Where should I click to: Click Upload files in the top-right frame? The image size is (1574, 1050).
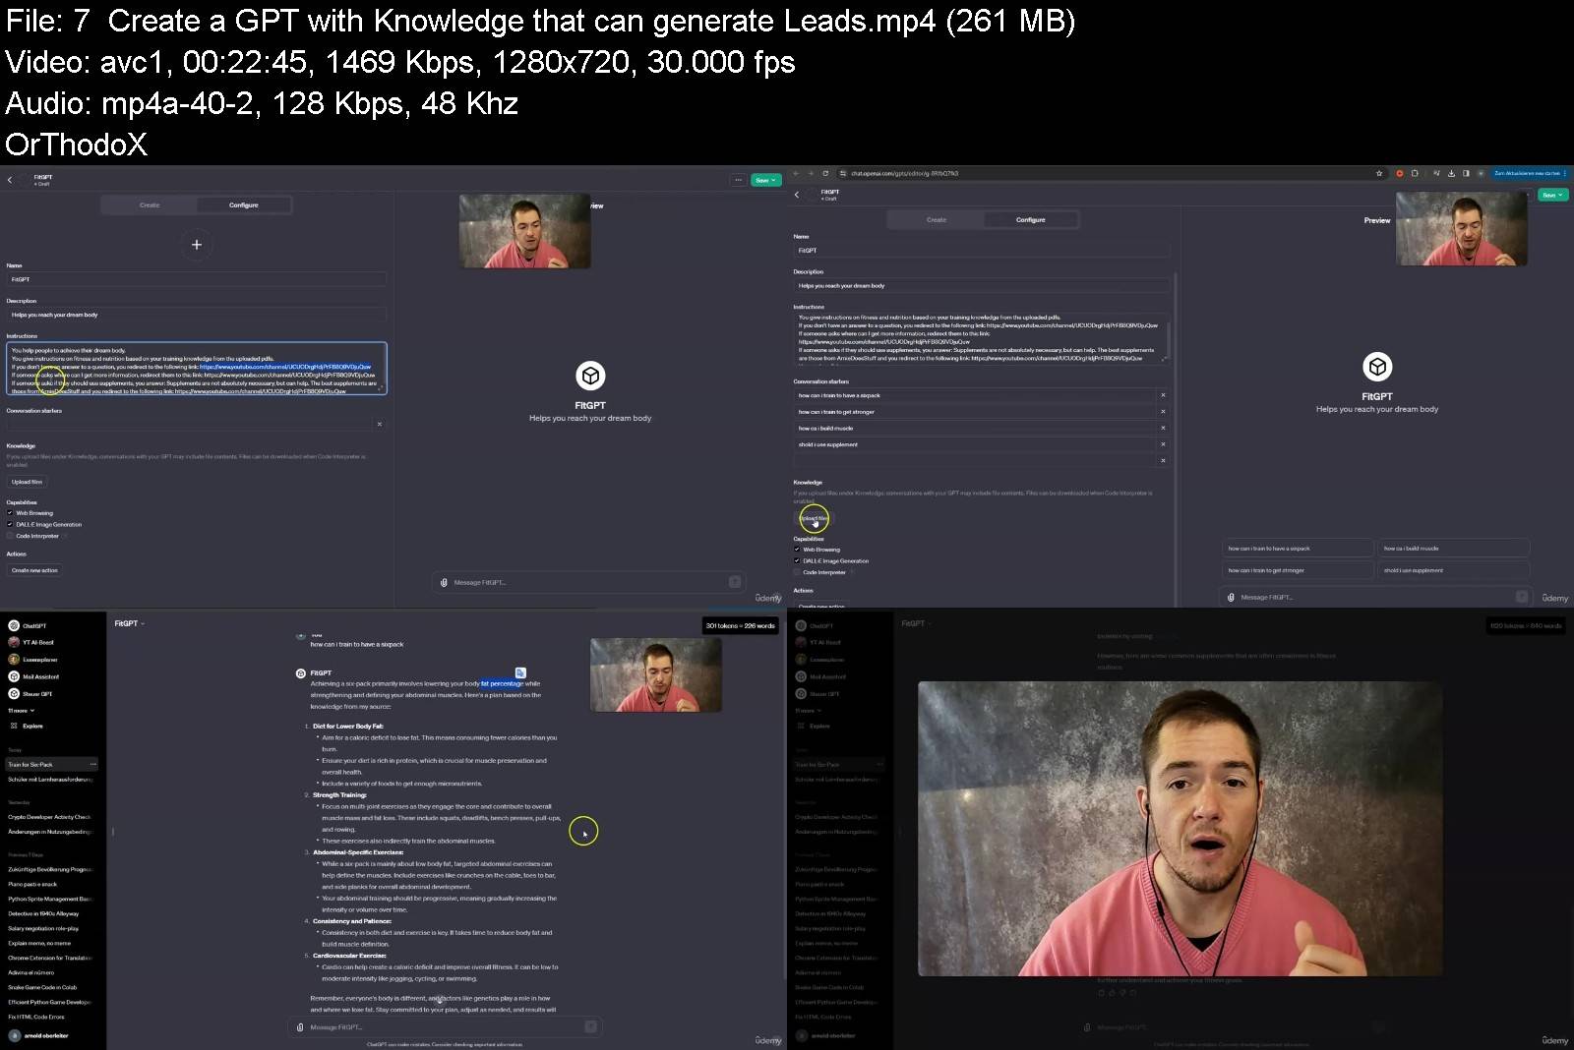click(x=814, y=518)
